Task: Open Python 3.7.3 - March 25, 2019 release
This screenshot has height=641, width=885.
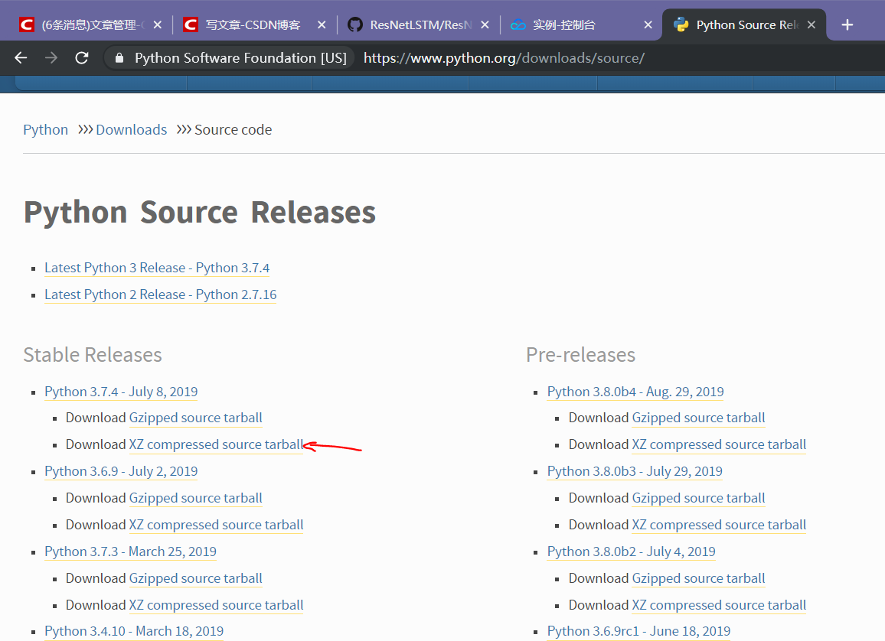Action: tap(130, 552)
